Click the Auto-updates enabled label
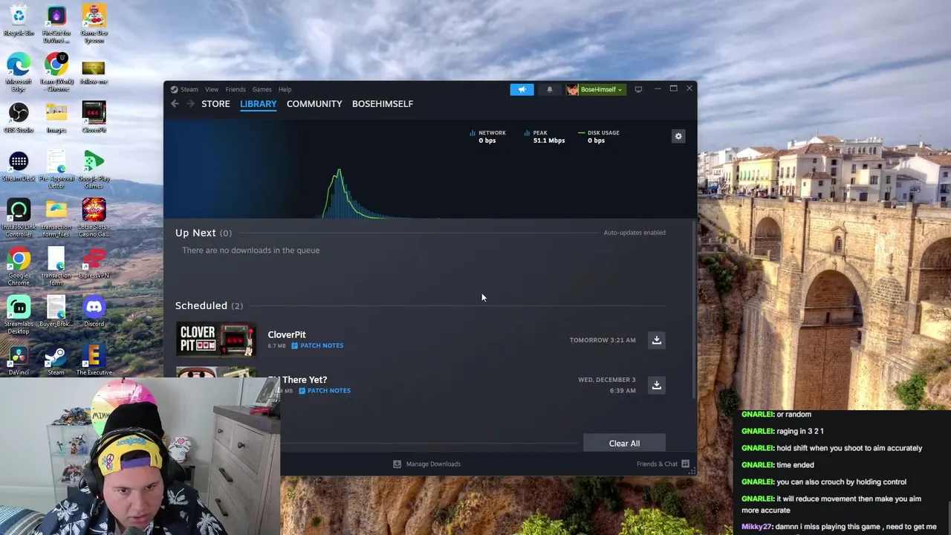951x535 pixels. click(634, 233)
